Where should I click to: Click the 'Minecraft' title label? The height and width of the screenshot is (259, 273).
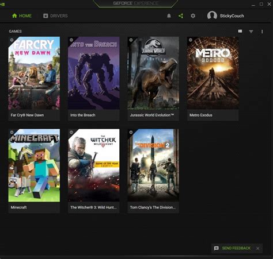18,207
